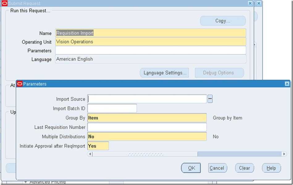Image resolution: width=293 pixels, height=185 pixels.
Task: Click the left arrow of the horizontal scrollbar
Action: [90, 154]
